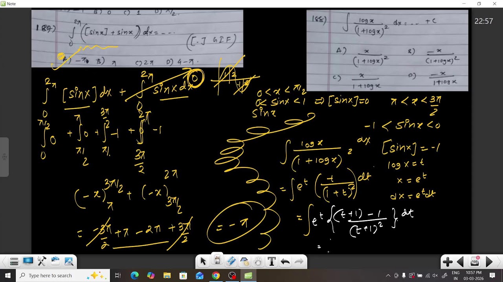Click the meet now camera tray icon
The height and width of the screenshot is (282, 503).
coord(396,275)
